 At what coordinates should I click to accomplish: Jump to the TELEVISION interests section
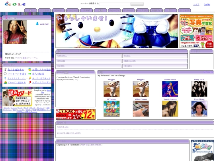click(x=129, y=61)
